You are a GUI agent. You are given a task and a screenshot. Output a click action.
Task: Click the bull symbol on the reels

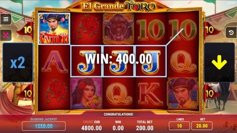(118, 29)
